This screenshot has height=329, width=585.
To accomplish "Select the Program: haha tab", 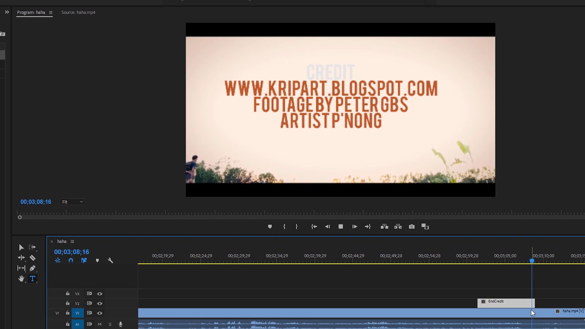I will (31, 12).
